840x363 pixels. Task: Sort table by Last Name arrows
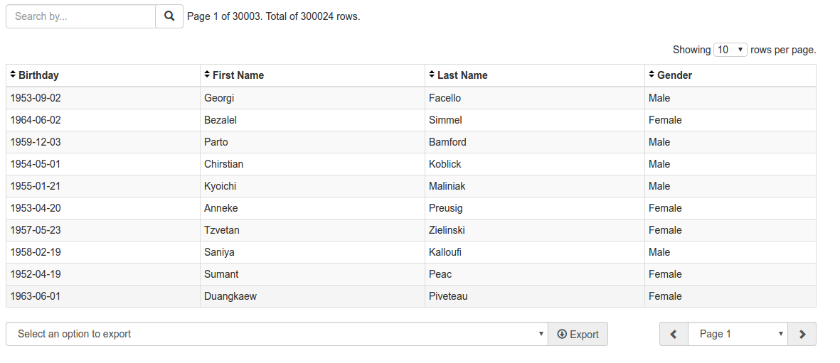click(x=432, y=75)
